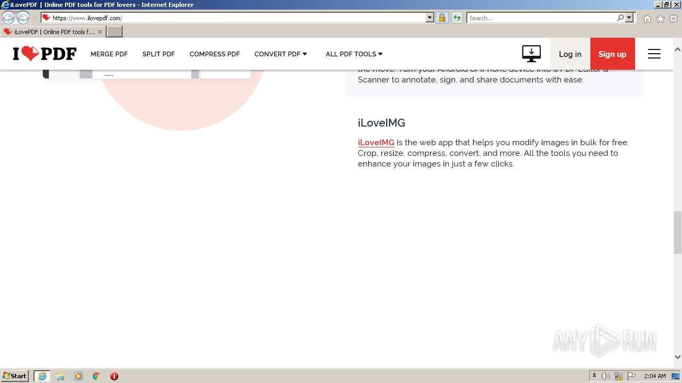This screenshot has height=383, width=682.
Task: Expand the CONVERT PDF dropdown
Action: 281,54
